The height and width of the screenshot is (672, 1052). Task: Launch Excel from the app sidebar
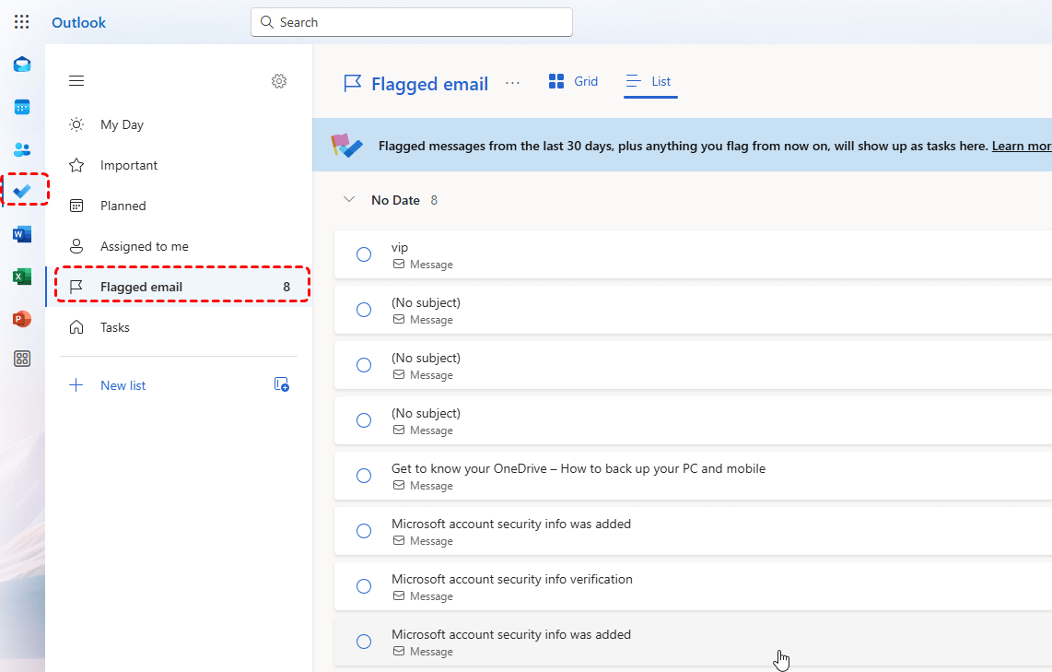click(22, 277)
